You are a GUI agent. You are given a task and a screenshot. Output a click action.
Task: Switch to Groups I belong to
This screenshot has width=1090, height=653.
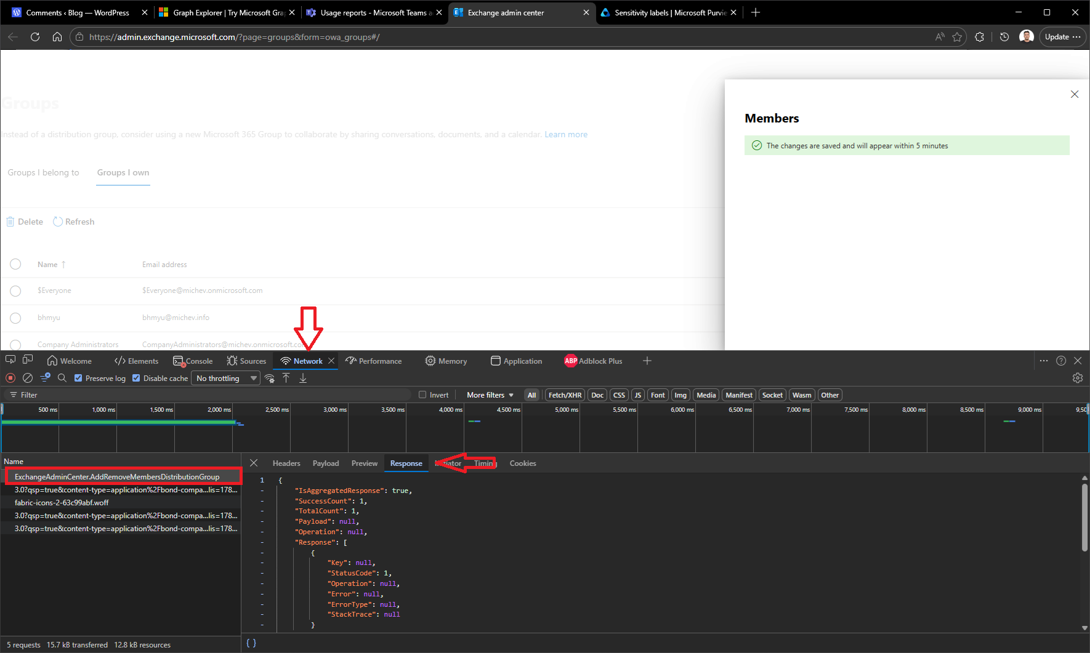click(43, 172)
